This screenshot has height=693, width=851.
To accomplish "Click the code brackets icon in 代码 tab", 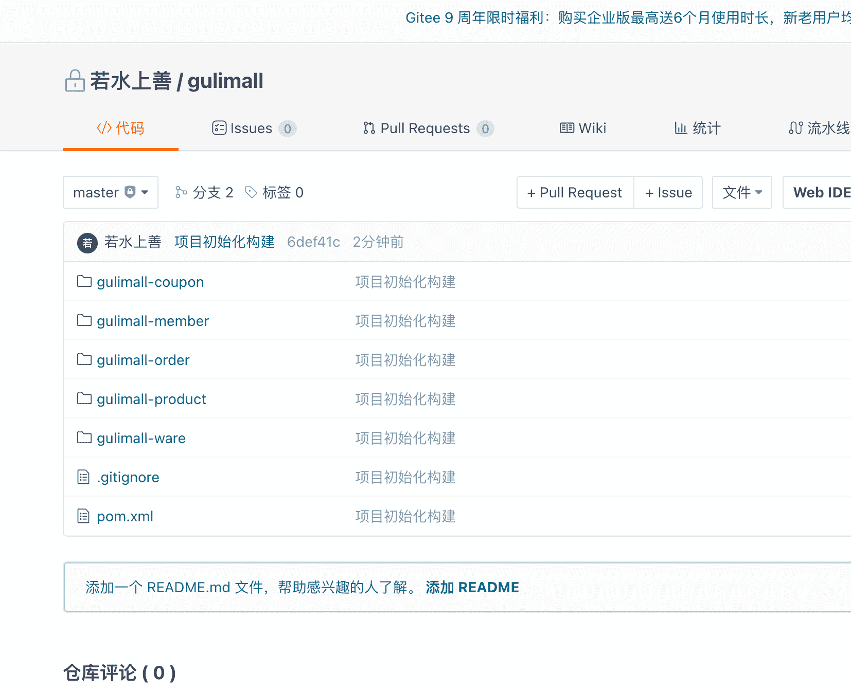I will coord(104,128).
